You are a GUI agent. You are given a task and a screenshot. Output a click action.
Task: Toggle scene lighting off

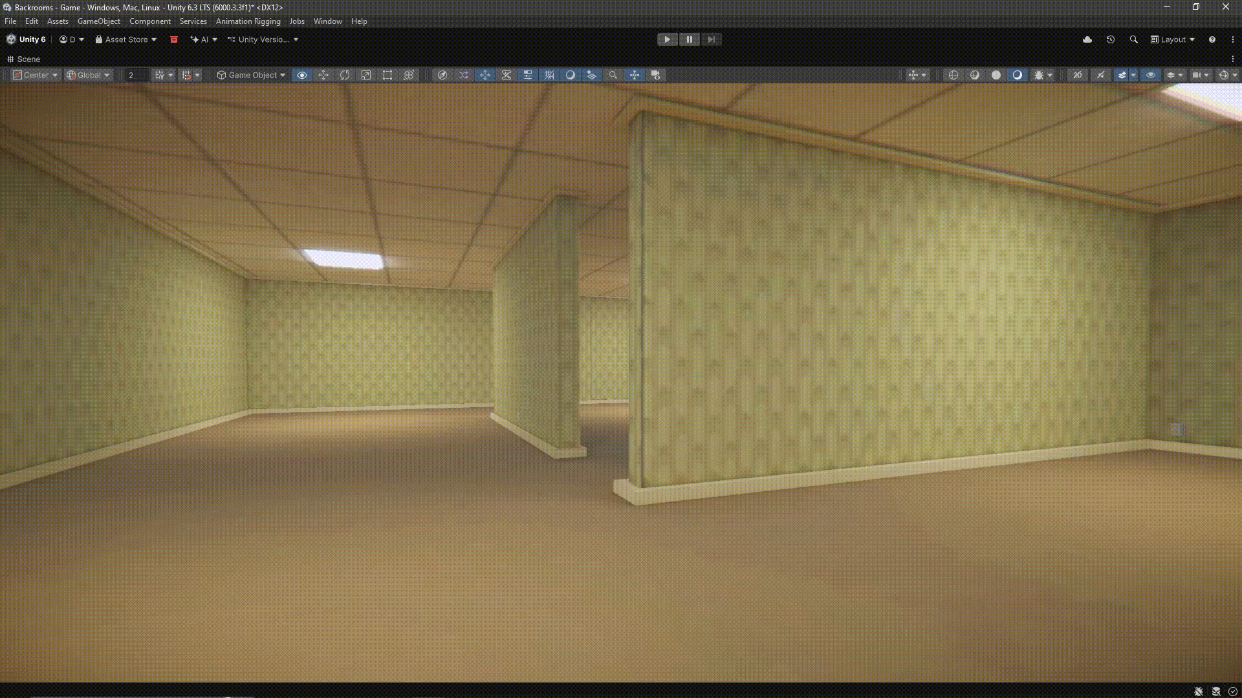[1100, 75]
